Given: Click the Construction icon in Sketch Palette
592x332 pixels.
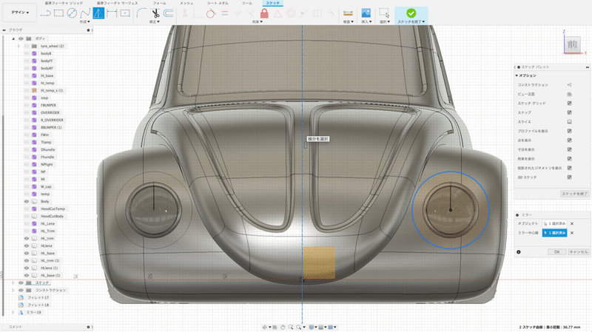Looking at the screenshot, I should click(x=569, y=85).
